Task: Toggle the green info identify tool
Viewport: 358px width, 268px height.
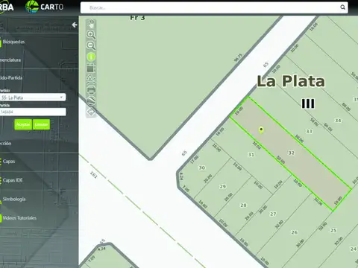Action: tap(91, 57)
